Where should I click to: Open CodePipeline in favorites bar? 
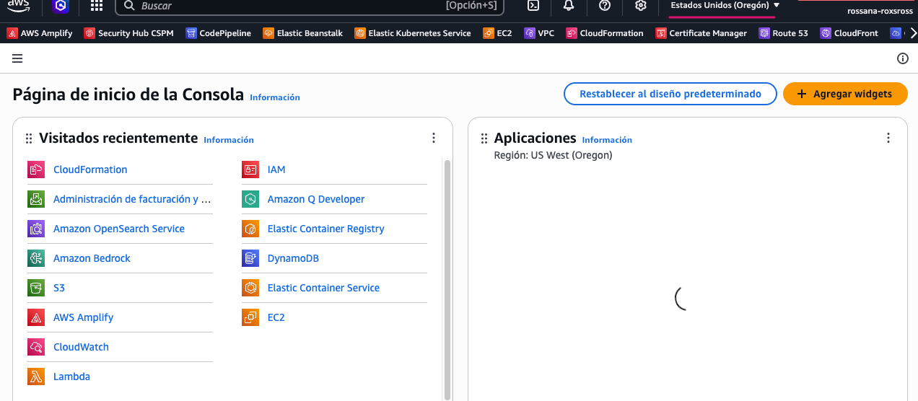[218, 33]
